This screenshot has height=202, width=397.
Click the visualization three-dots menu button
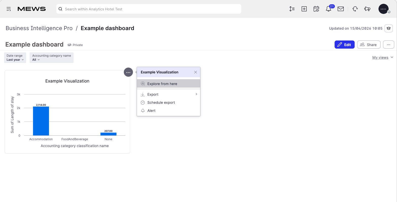click(128, 72)
